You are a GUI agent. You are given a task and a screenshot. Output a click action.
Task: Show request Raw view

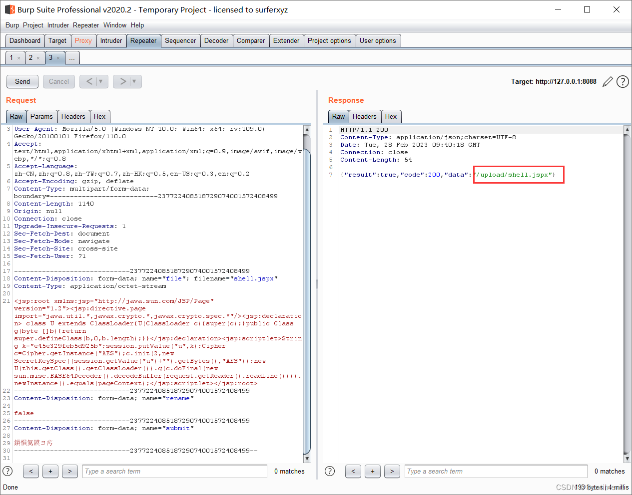[16, 116]
